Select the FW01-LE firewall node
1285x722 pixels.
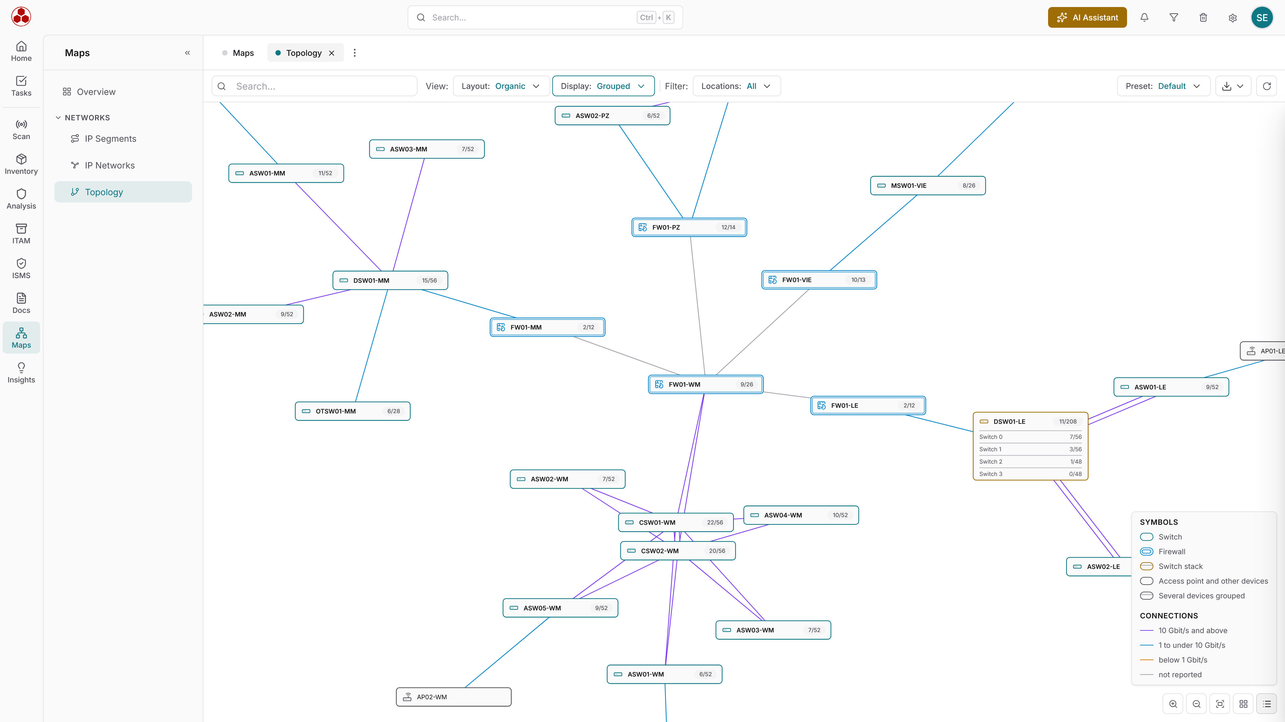[868, 405]
